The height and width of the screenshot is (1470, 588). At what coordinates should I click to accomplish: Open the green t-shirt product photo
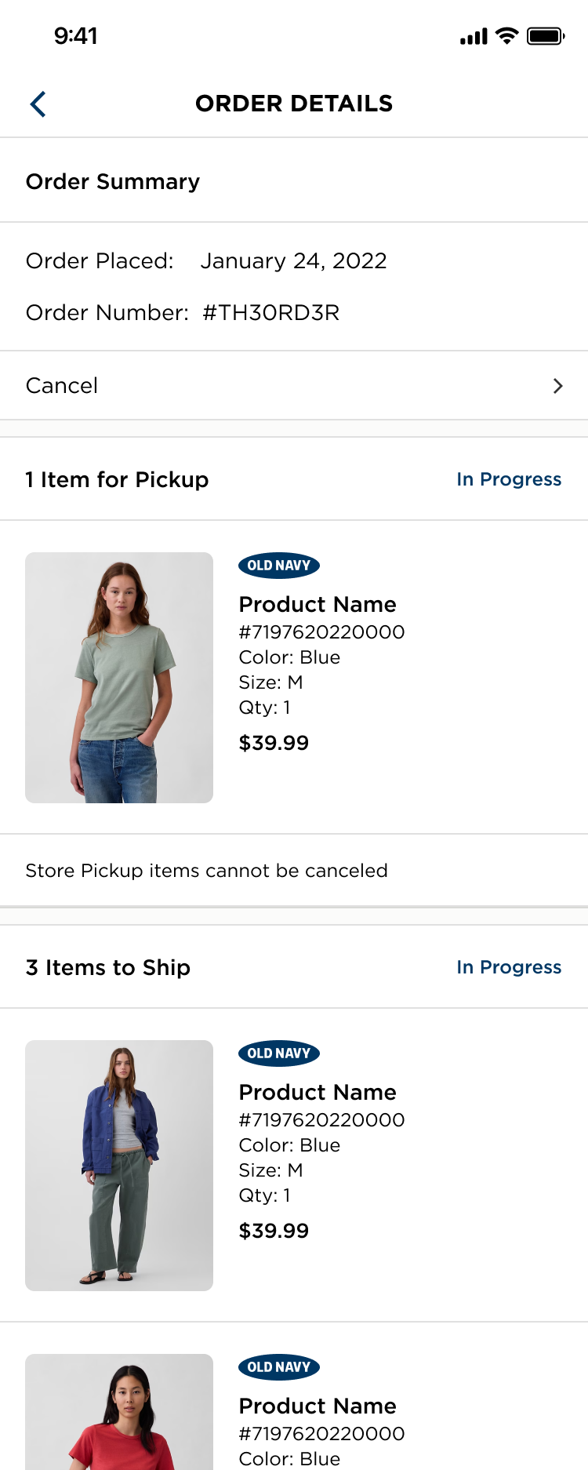coord(119,678)
